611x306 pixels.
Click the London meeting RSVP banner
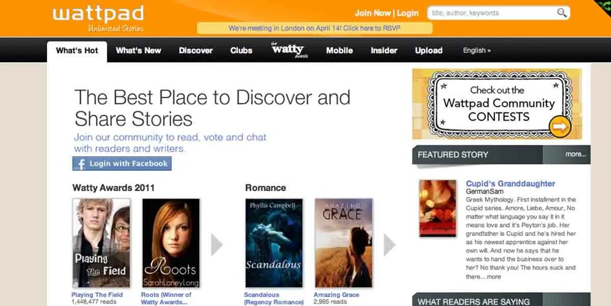tap(315, 28)
